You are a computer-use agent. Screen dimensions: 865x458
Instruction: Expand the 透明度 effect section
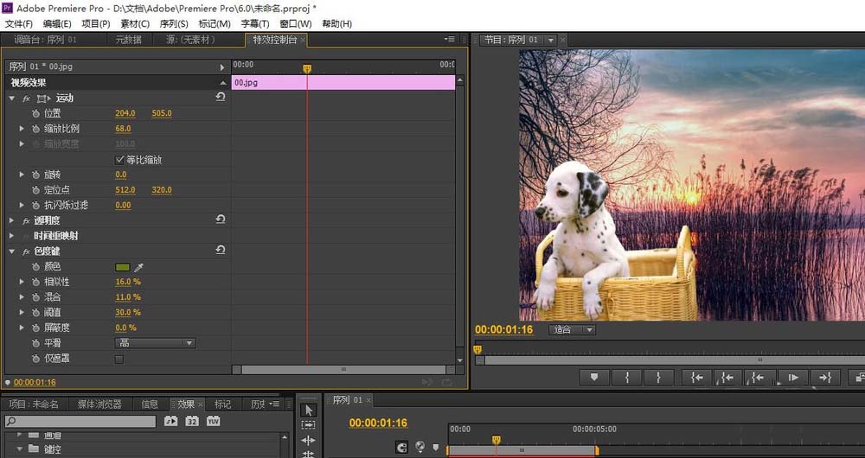point(11,220)
